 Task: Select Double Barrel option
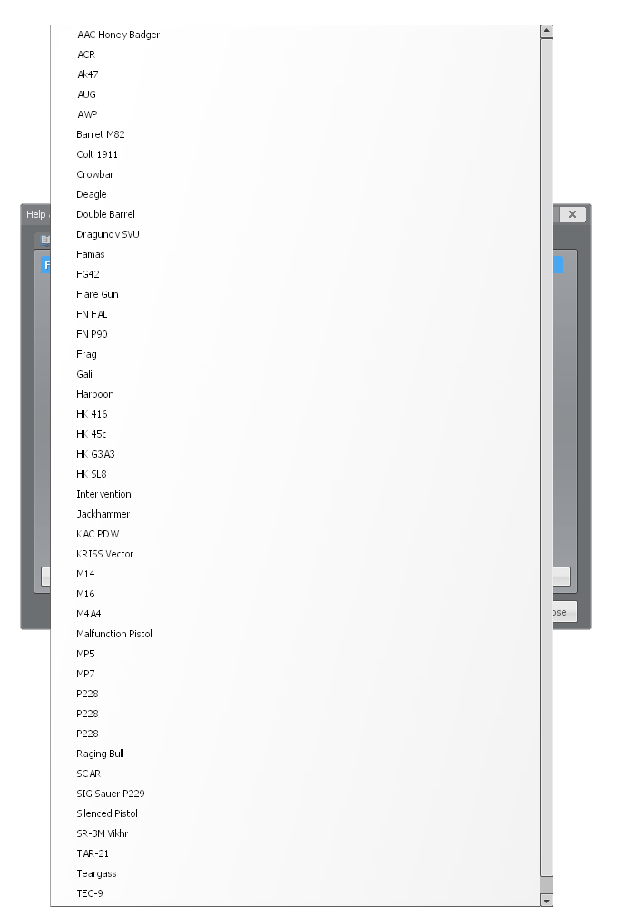tap(295, 214)
